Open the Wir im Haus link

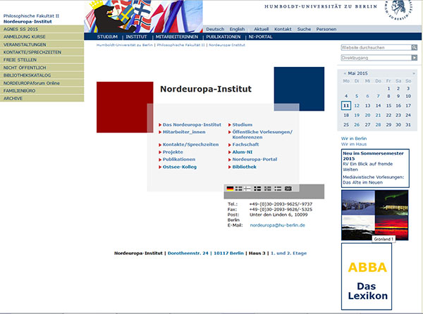pyautogui.click(x=354, y=144)
